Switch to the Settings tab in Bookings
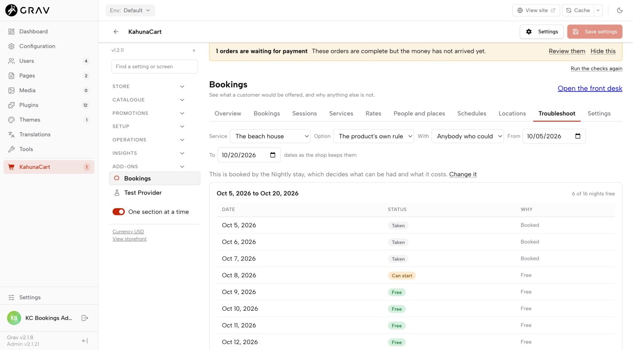The width and height of the screenshot is (633, 350). [x=599, y=113]
